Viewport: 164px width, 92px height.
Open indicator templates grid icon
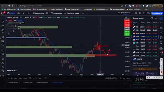47,13
